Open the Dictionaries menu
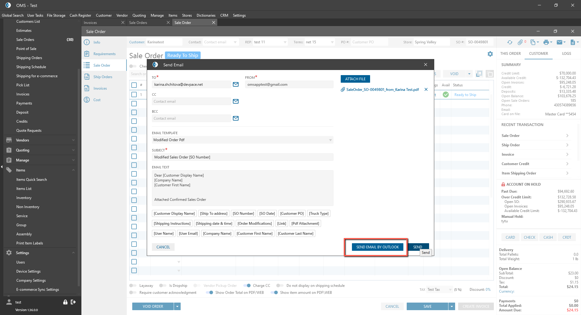 click(x=206, y=15)
